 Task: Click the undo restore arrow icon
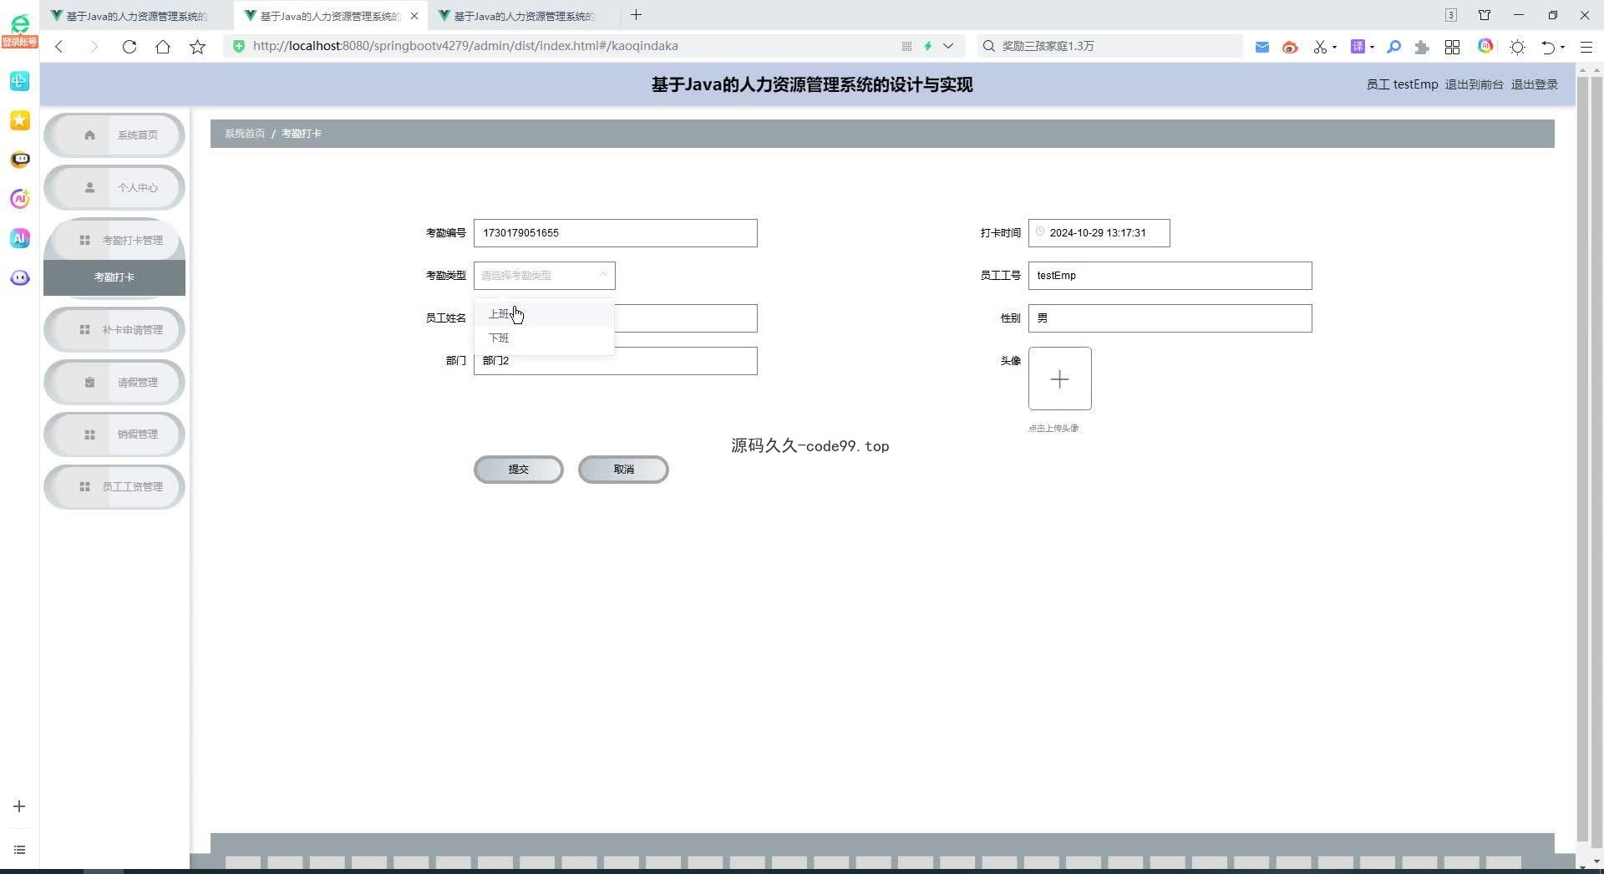[x=1548, y=47]
